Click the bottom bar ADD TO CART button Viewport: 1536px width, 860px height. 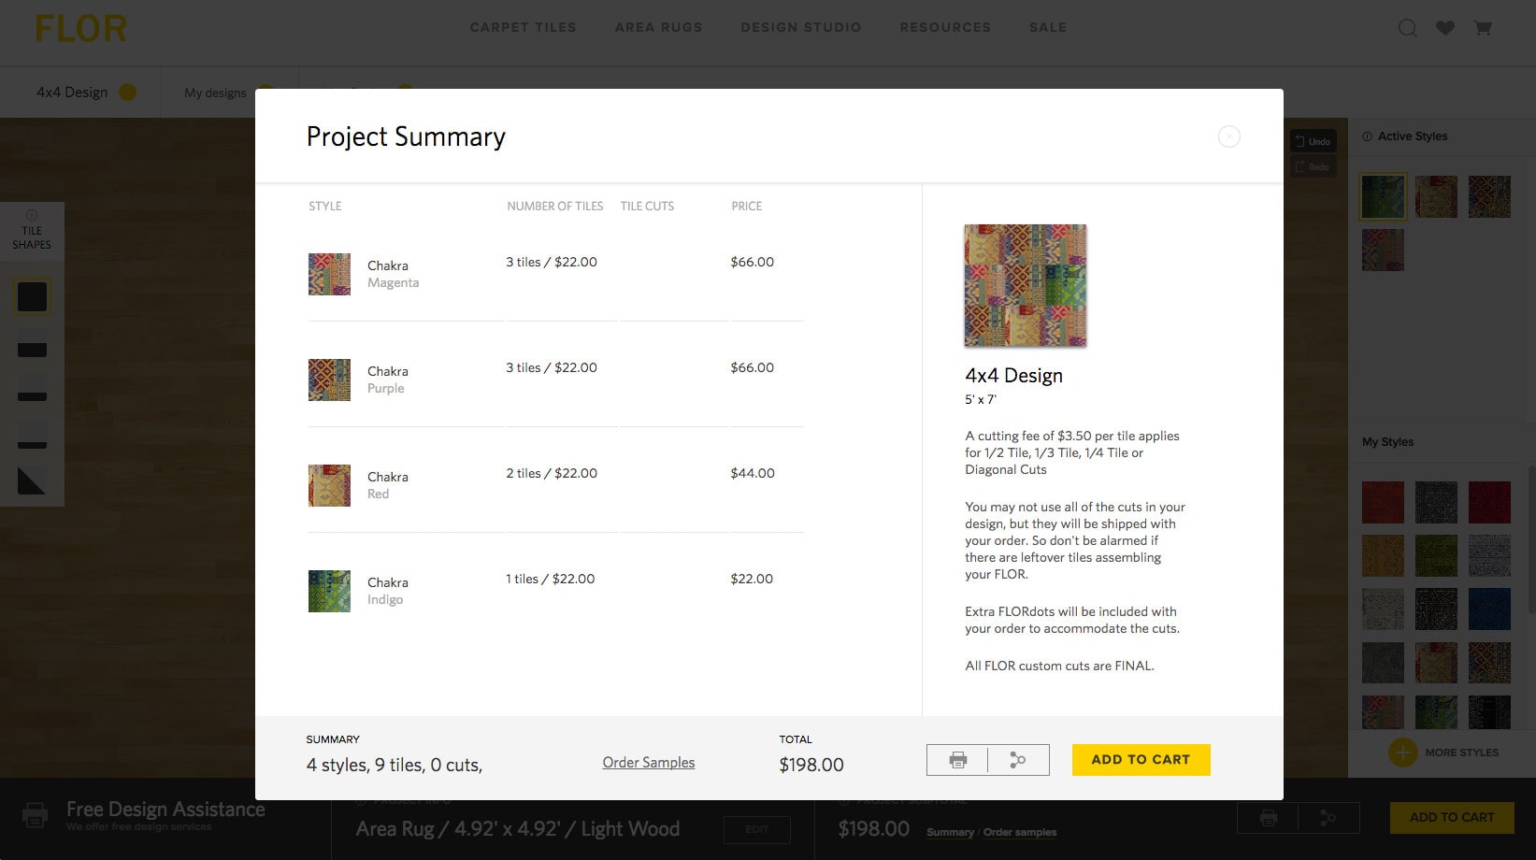pyautogui.click(x=1452, y=817)
